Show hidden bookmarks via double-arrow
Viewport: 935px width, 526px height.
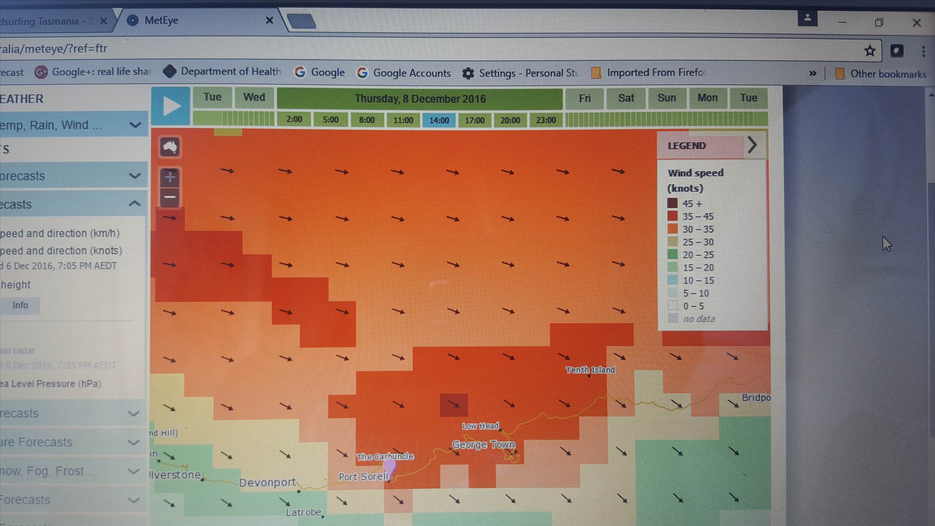click(812, 73)
